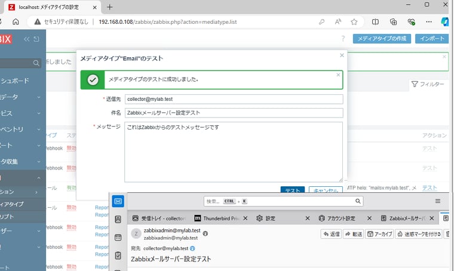Click the インポート button
This screenshot has width=454, height=271.
tap(432, 38)
